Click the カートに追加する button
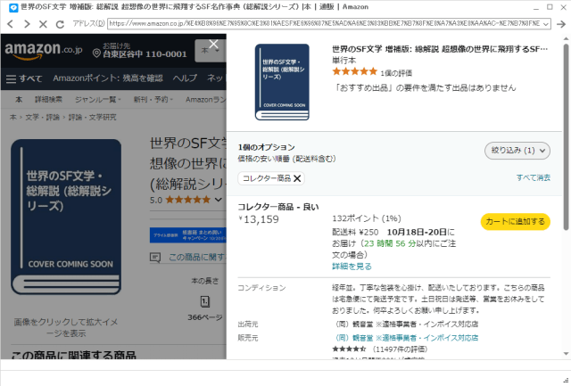The height and width of the screenshot is (386, 571). tap(516, 222)
